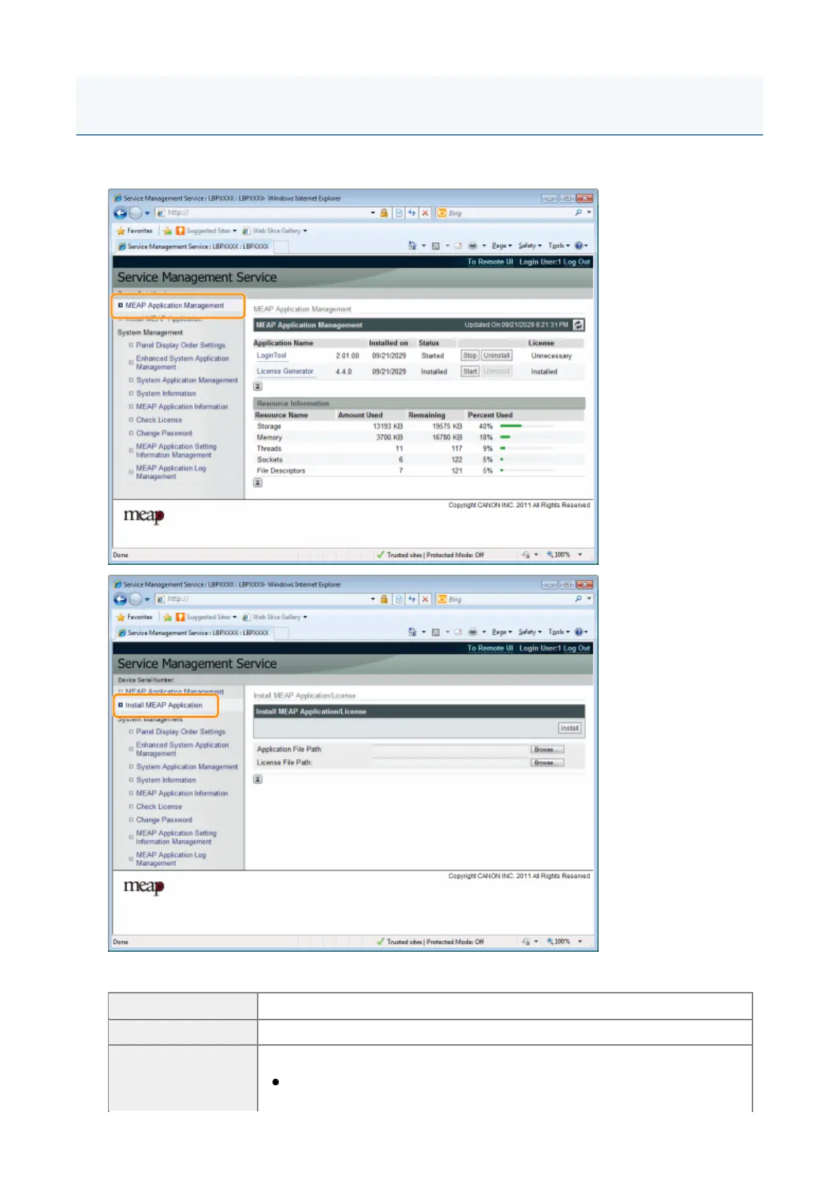
Task: Click the Stop button for LoginTool
Action: point(470,356)
